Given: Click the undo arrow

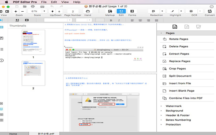Looking at the screenshot, I should [52, 6].
